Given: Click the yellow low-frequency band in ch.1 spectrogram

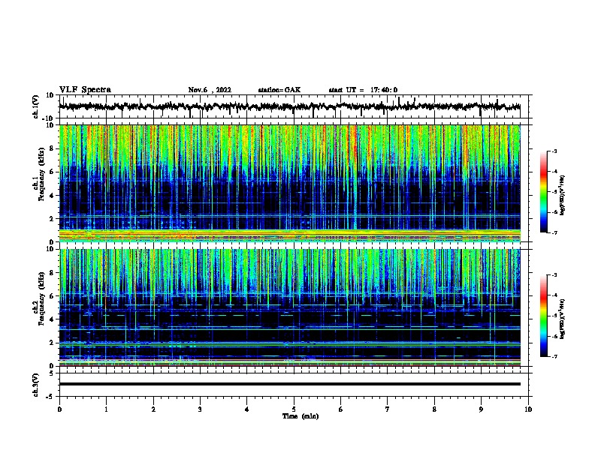Looking at the screenshot, I should tap(290, 235).
